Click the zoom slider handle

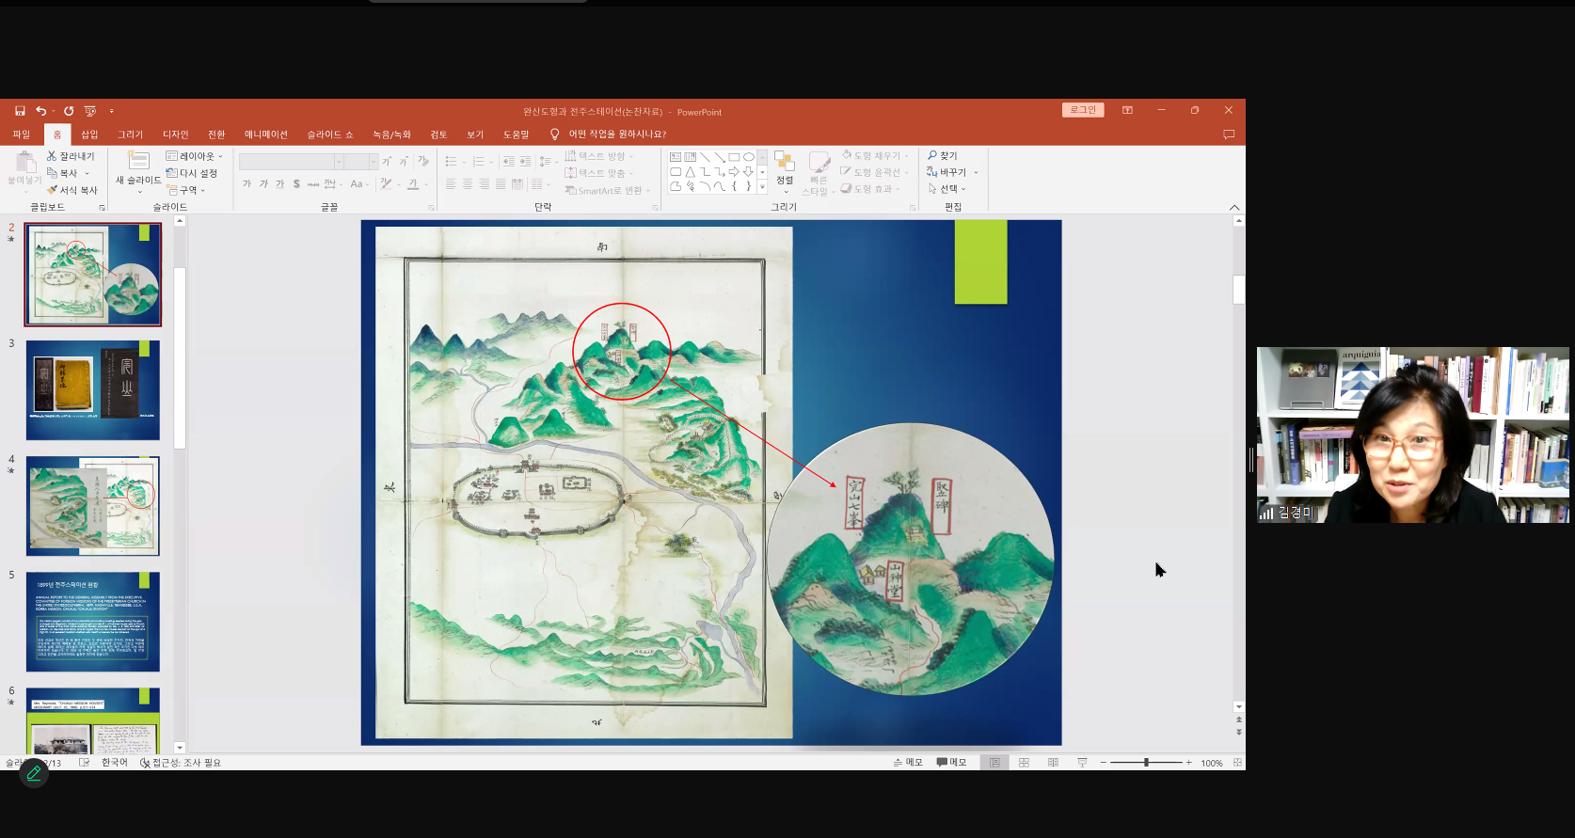(1146, 763)
